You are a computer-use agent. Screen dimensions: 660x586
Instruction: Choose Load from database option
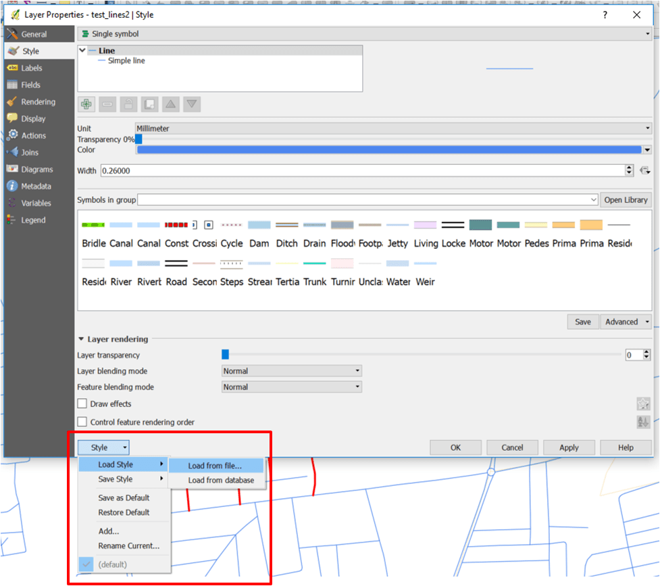click(x=216, y=480)
